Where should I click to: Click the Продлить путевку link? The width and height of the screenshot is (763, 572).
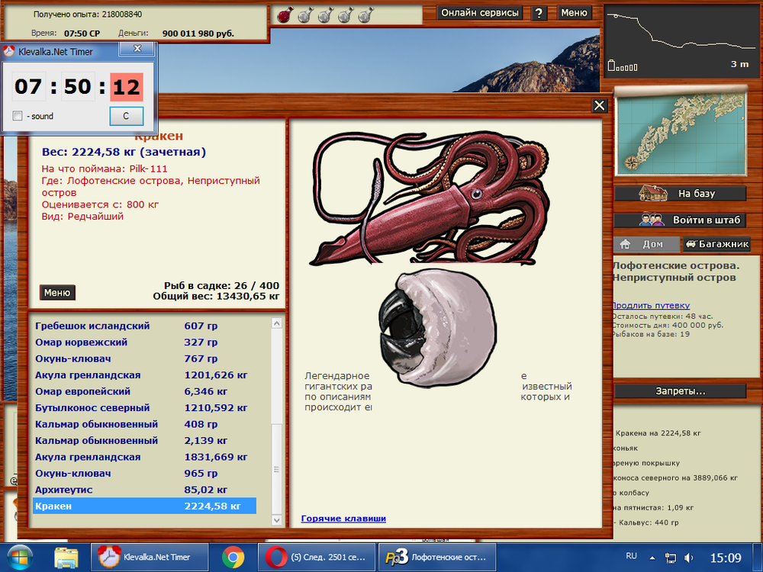[x=650, y=305]
